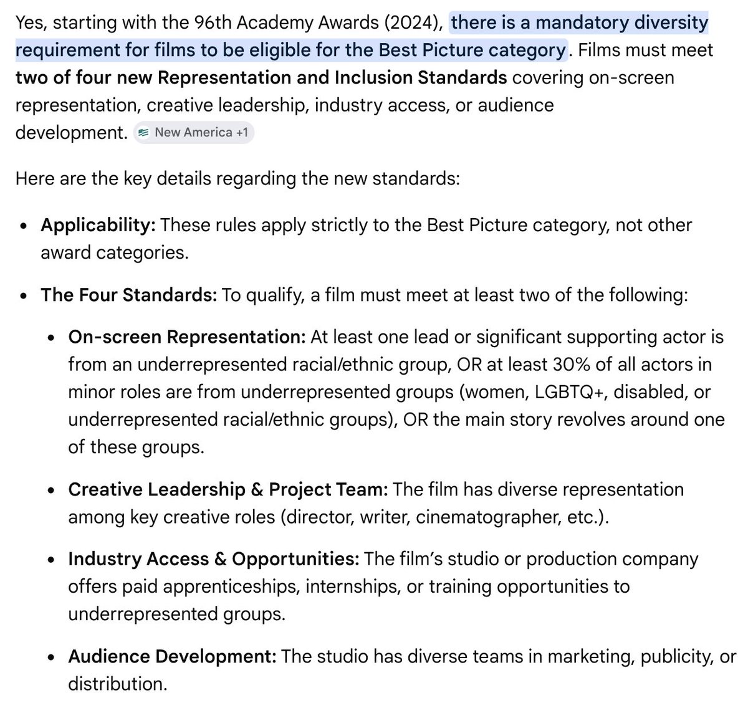Screen dimensions: 748x708
Task: Open the New America +1 source chip
Action: (x=194, y=132)
